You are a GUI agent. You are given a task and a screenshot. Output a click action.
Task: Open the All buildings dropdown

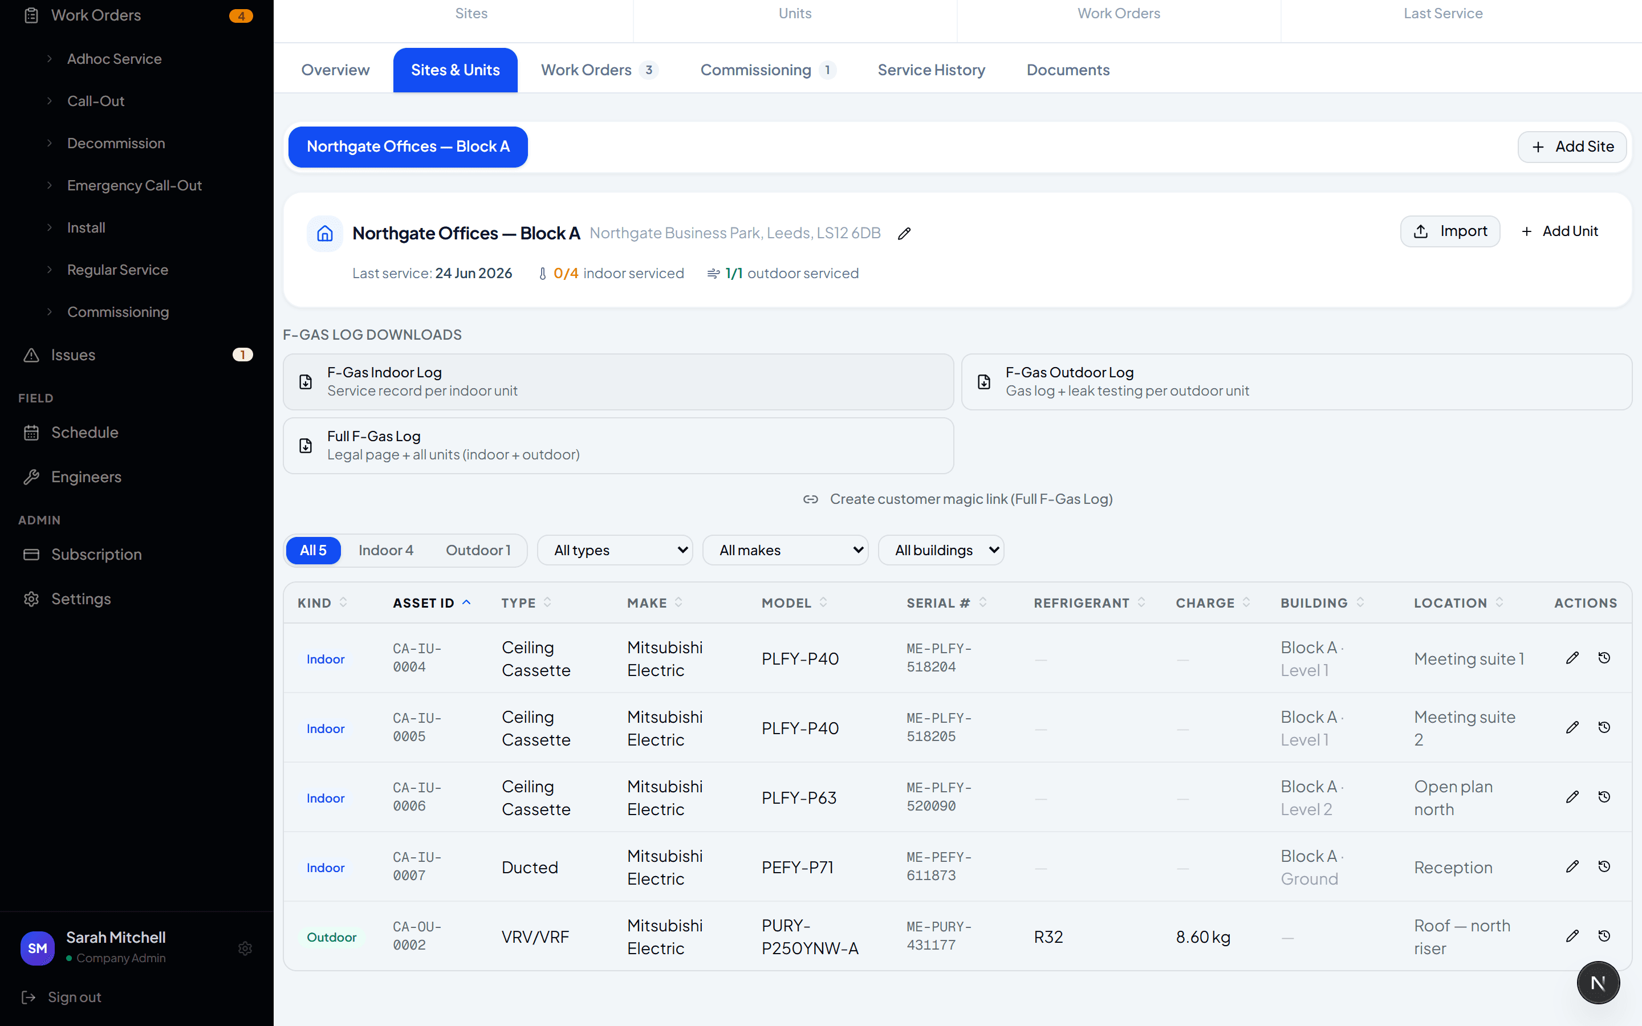[941, 550]
